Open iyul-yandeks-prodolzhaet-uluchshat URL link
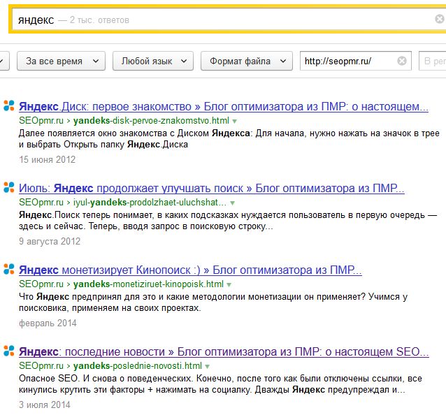The height and width of the screenshot is (415, 446). [150, 202]
